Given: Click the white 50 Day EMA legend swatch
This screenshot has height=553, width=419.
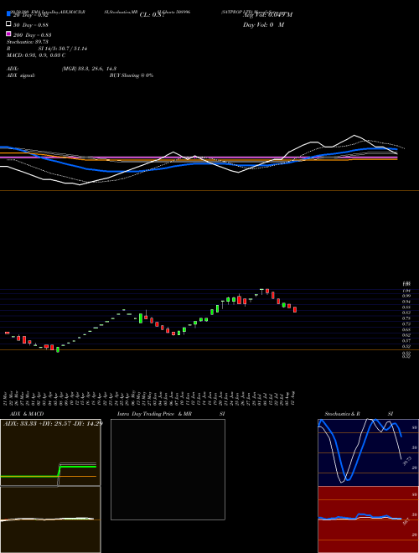Looking at the screenshot, I should click(8, 23).
